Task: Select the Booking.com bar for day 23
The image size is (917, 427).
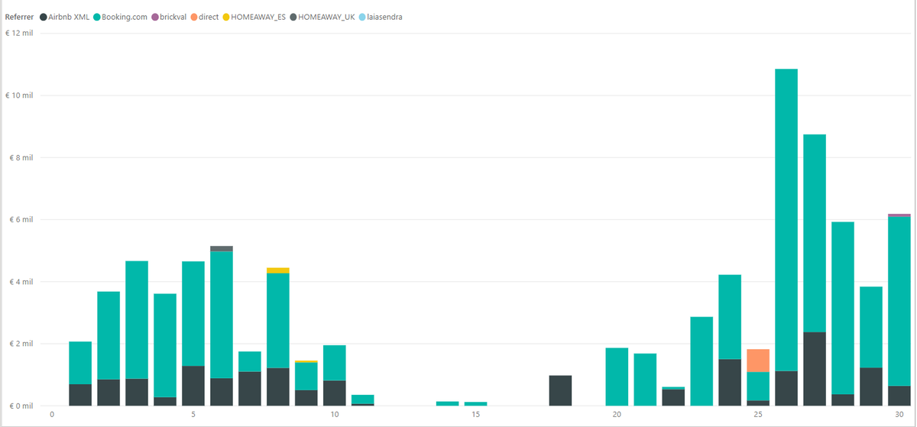Action: 702,361
